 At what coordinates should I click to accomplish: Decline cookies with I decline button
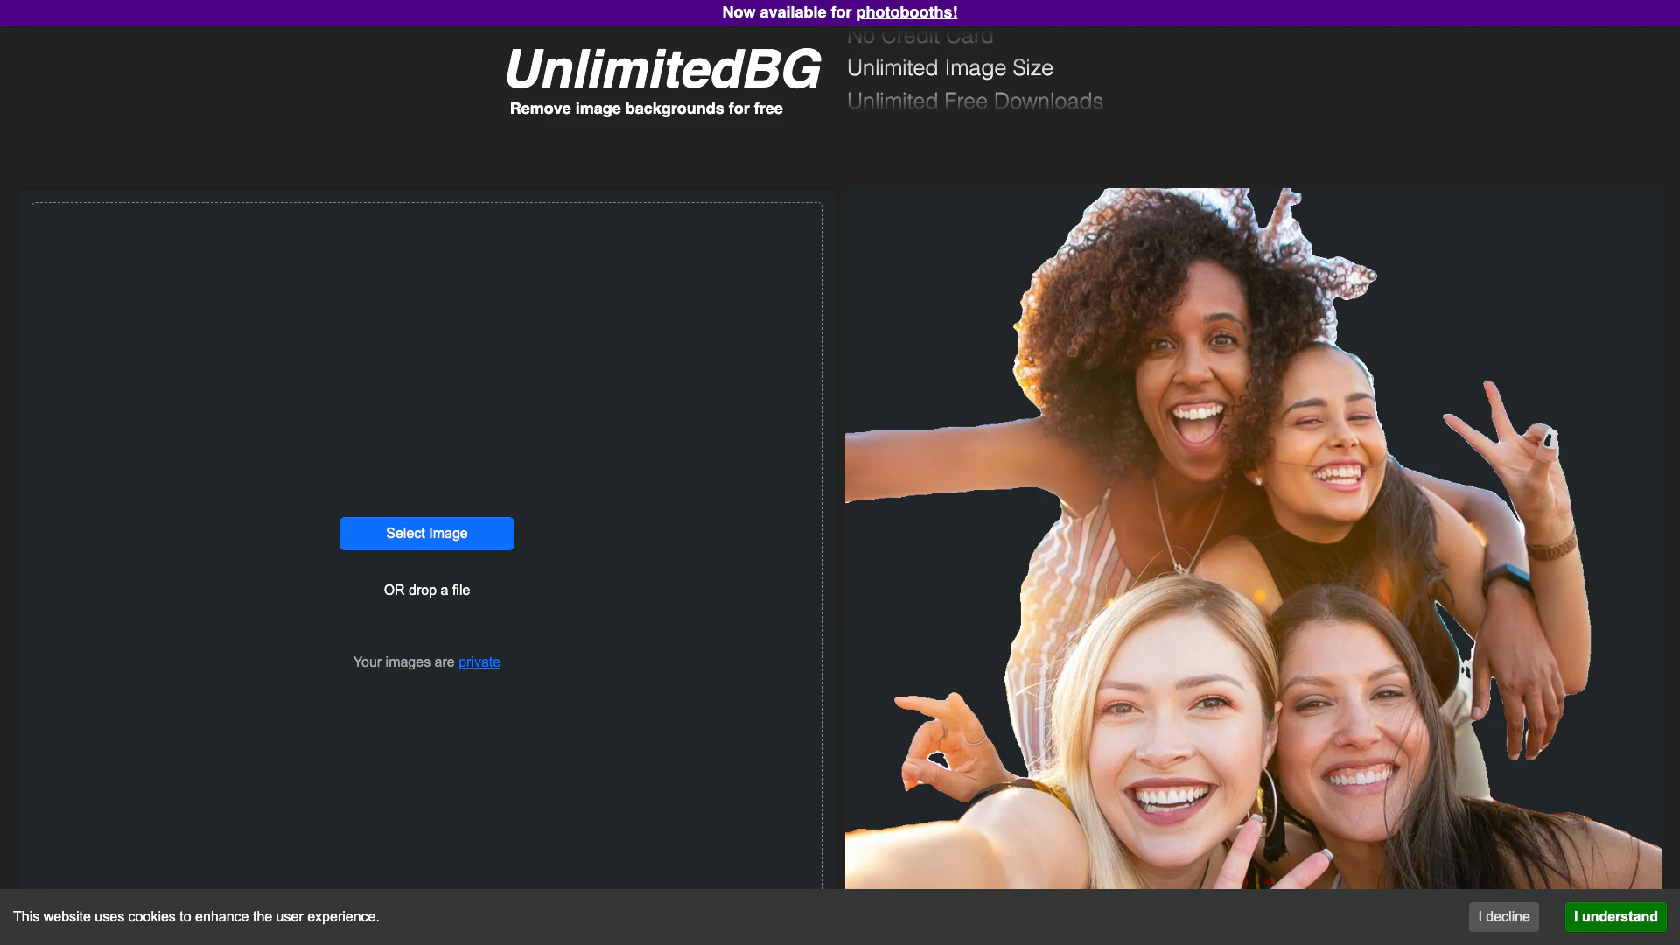(1503, 916)
